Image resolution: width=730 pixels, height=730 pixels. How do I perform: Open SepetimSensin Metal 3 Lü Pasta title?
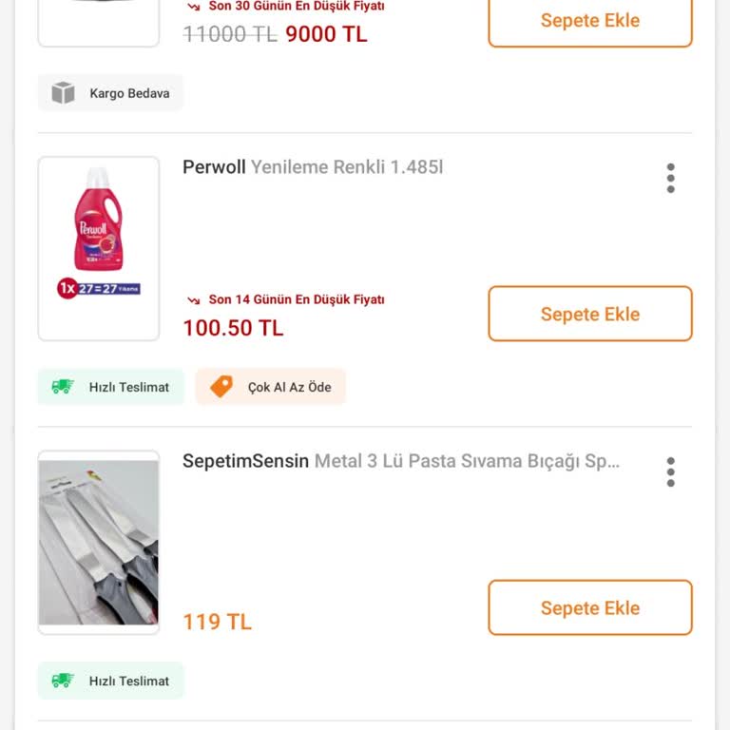pyautogui.click(x=400, y=461)
